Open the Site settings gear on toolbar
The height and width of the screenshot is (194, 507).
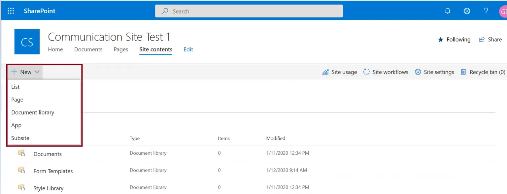tap(417, 72)
